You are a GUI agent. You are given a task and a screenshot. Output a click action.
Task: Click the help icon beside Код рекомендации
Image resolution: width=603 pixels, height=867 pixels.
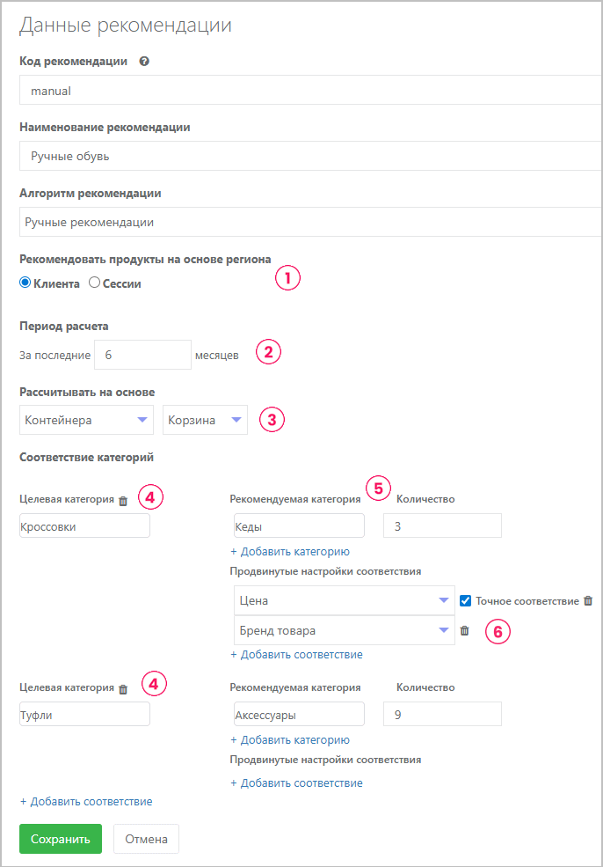click(x=144, y=62)
